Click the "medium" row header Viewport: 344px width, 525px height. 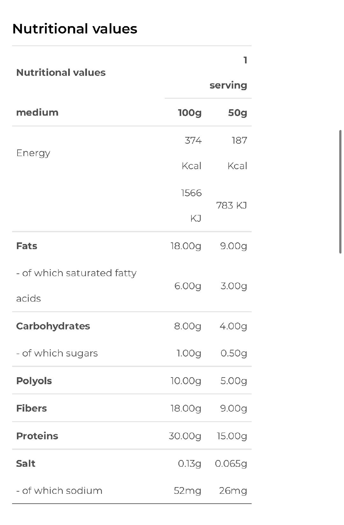37,112
